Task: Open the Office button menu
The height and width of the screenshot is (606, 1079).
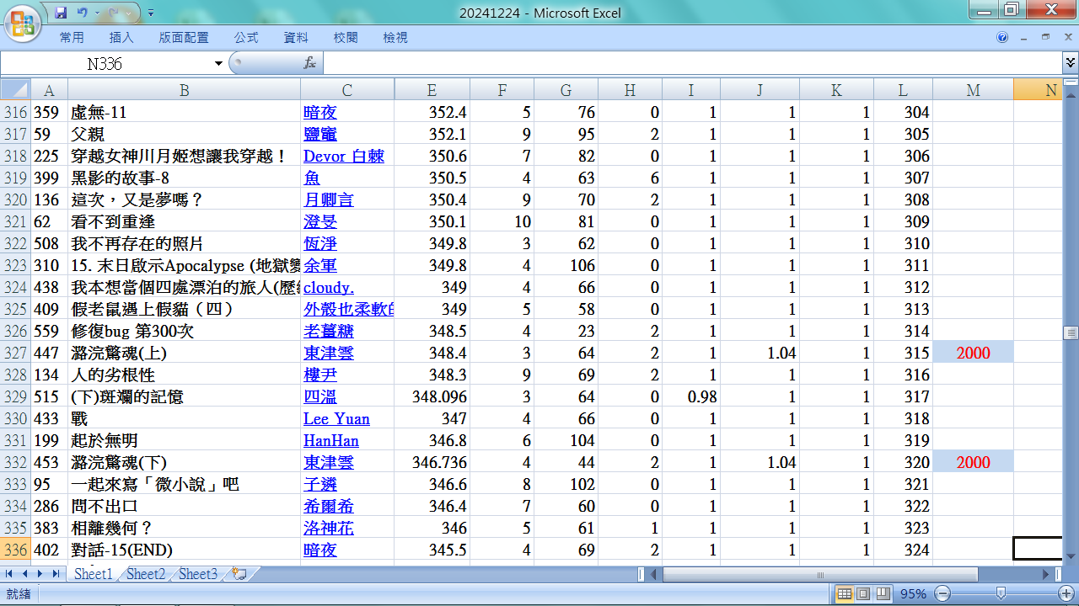Action: pos(24,23)
